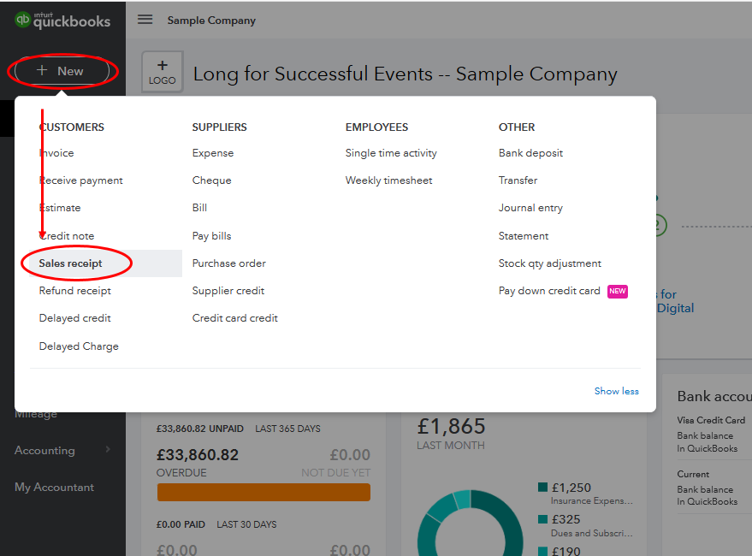Choose Bank deposit under Other
The image size is (752, 556).
tap(530, 153)
